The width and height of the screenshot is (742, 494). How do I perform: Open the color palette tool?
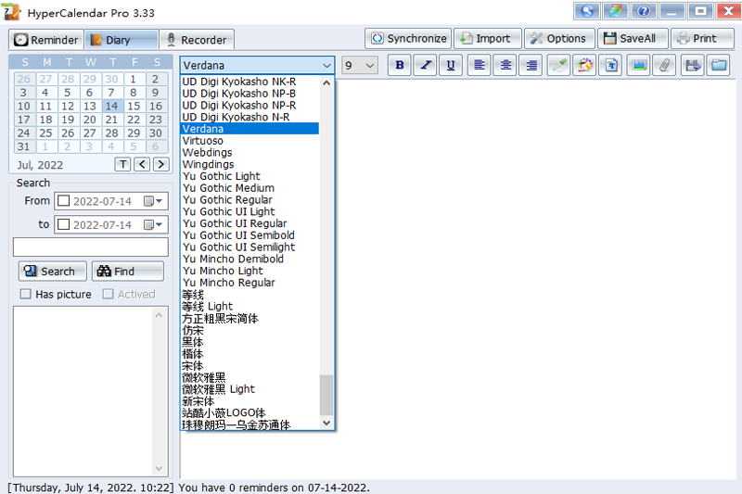point(585,65)
